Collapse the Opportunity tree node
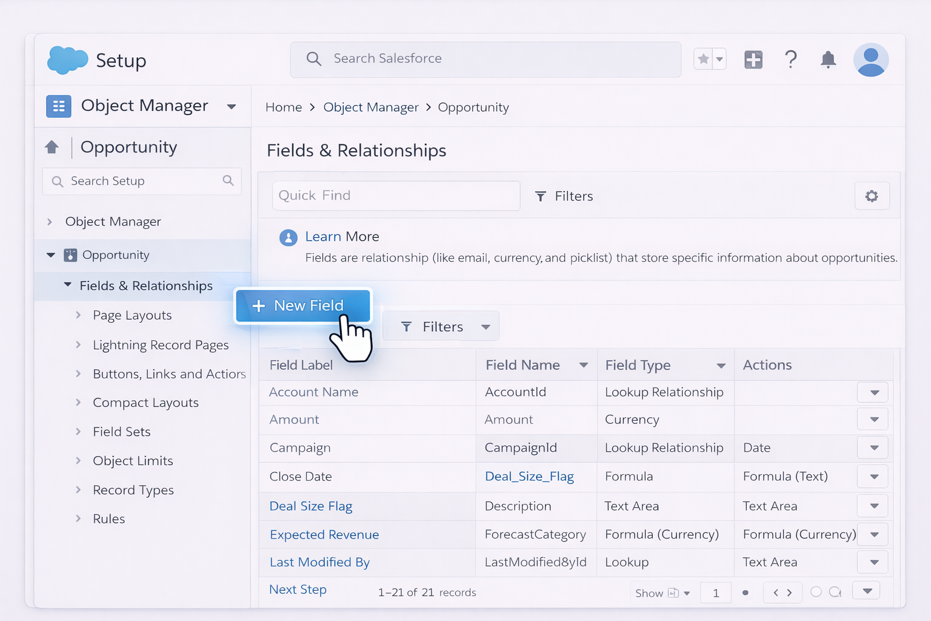The height and width of the screenshot is (621, 931). [x=51, y=255]
